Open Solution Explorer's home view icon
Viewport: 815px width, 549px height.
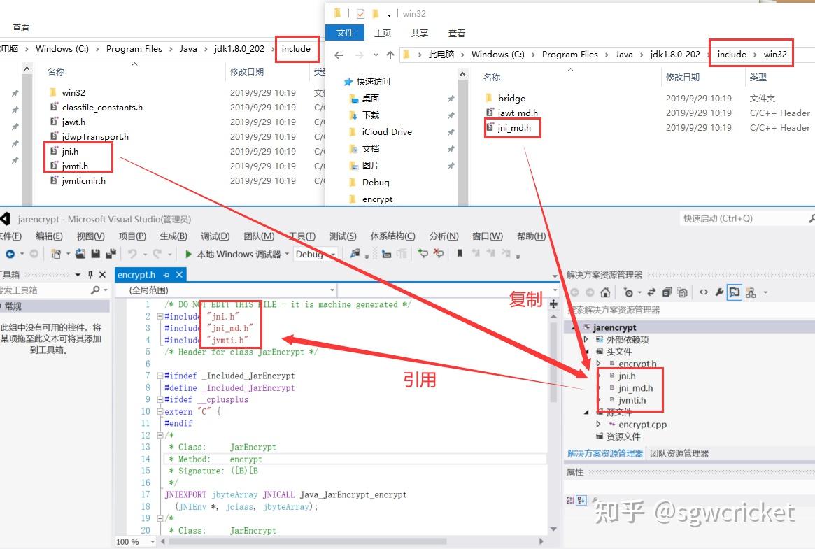pyautogui.click(x=605, y=292)
